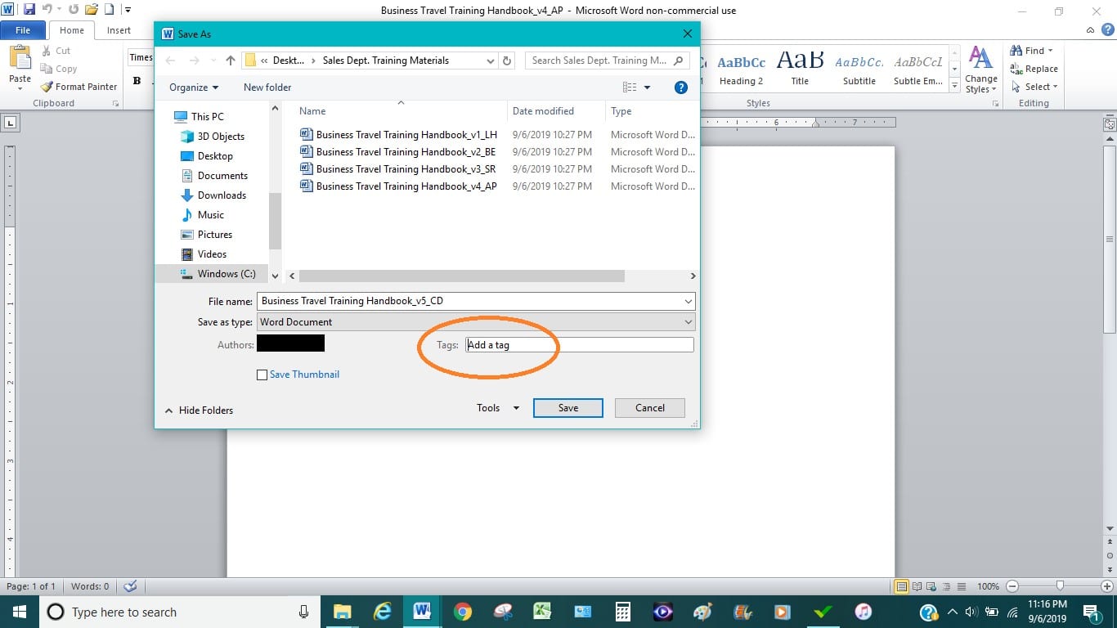Screen dimensions: 1117x628
Task: Open the File menu
Action: tap(23, 29)
